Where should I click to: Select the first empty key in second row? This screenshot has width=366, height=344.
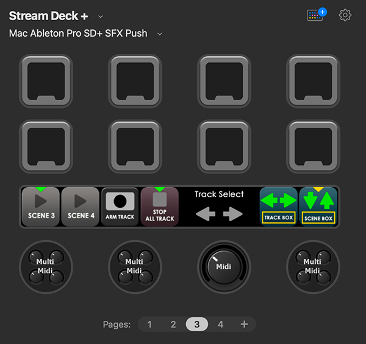[x=46, y=147]
